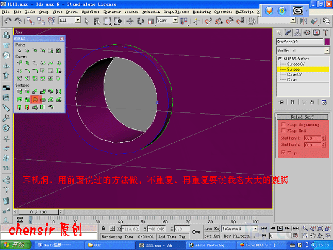The width and height of the screenshot is (333, 250).
Task: Click the Zoom magnifier viewport control
Action: (305, 228)
